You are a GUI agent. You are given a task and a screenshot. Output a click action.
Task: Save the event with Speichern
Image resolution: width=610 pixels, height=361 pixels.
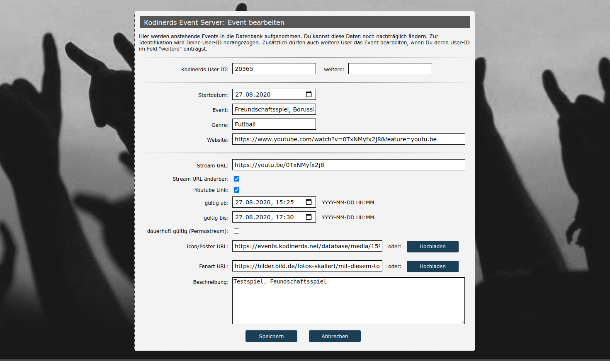(271, 336)
